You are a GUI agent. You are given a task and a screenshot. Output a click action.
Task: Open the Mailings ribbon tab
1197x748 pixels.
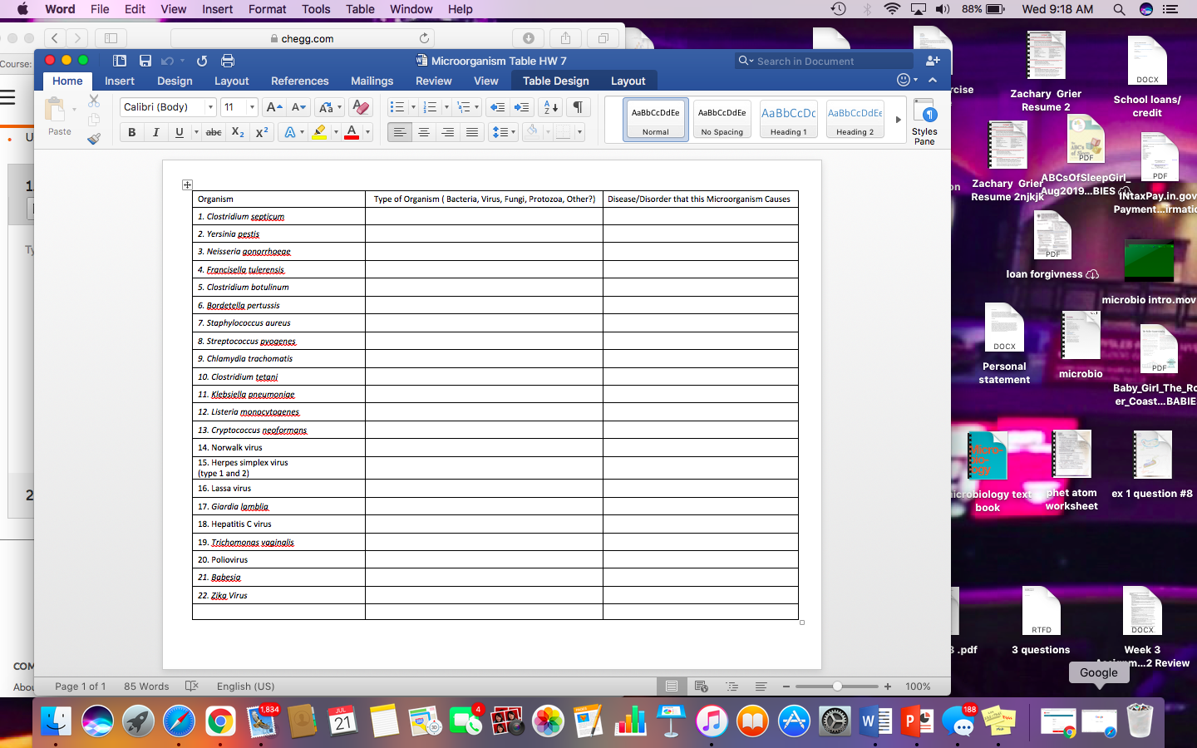click(x=372, y=81)
